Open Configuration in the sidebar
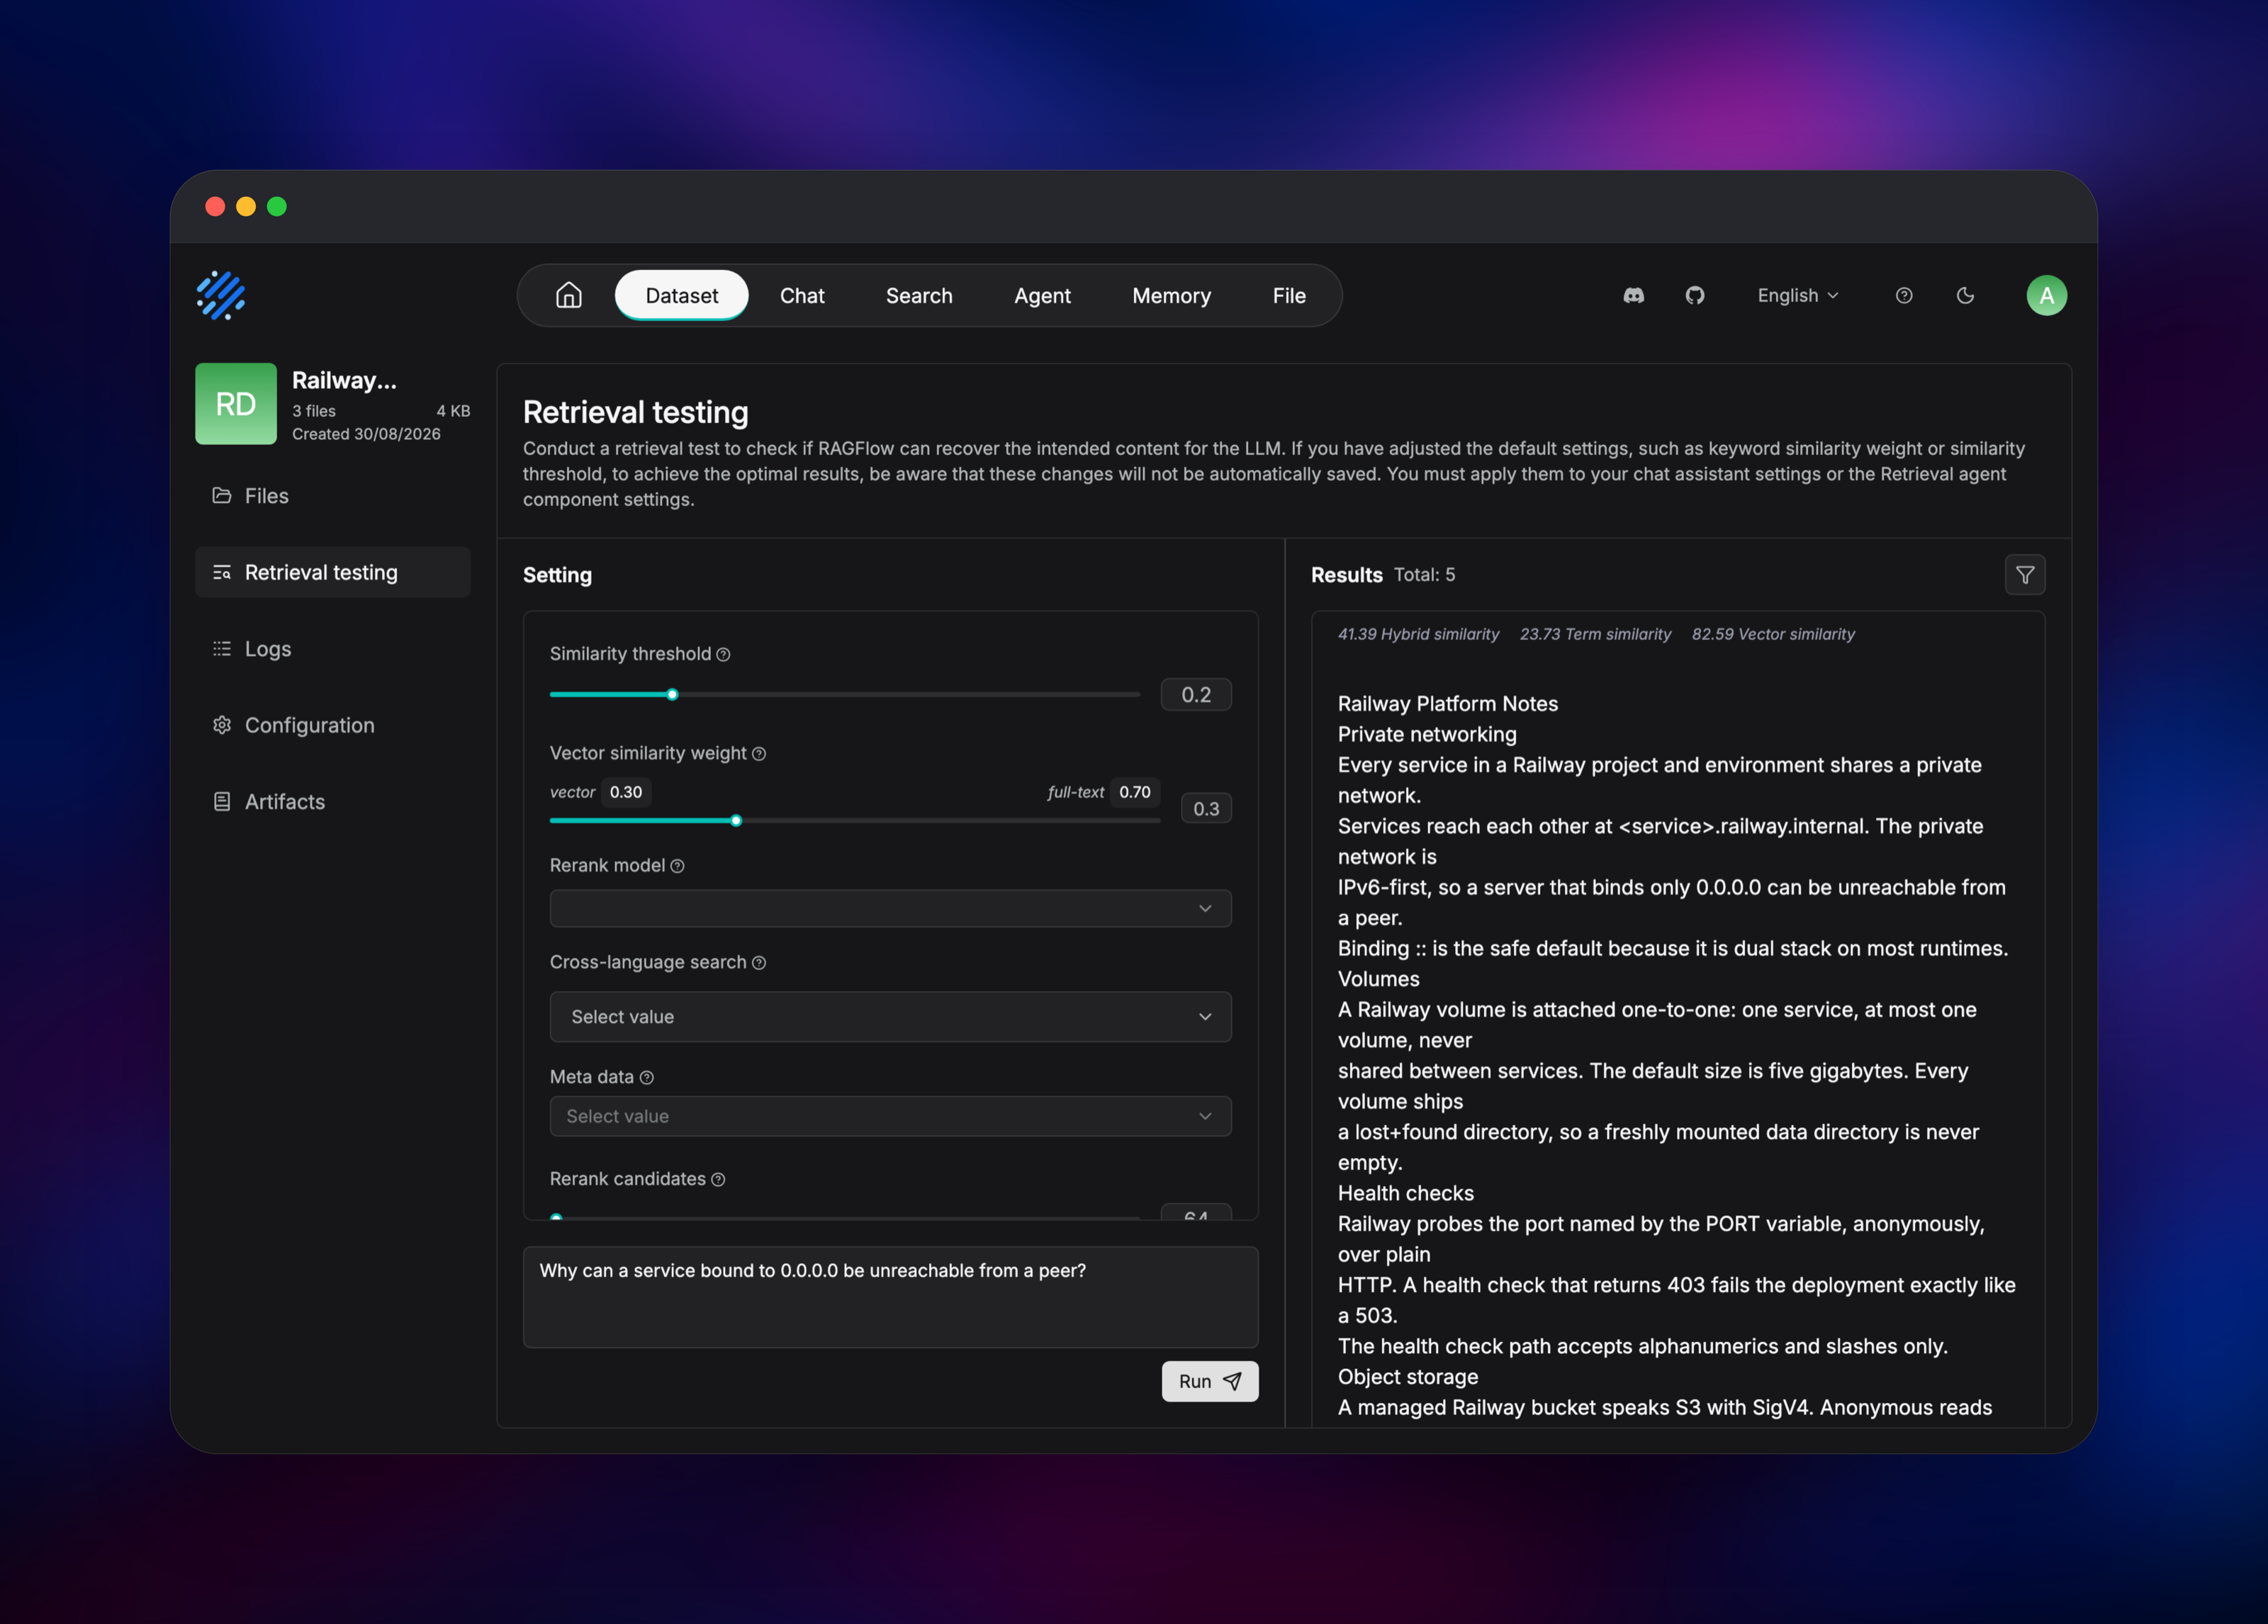This screenshot has height=1624, width=2268. click(333, 725)
